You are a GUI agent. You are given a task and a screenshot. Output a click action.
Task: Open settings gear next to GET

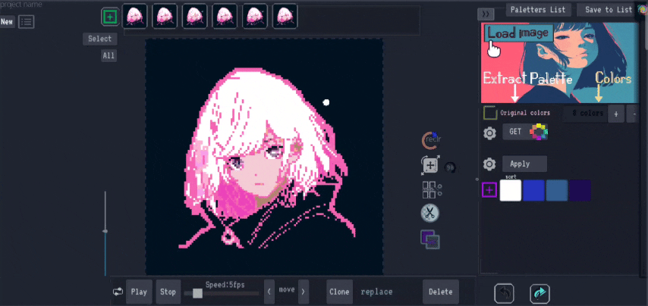[489, 133]
